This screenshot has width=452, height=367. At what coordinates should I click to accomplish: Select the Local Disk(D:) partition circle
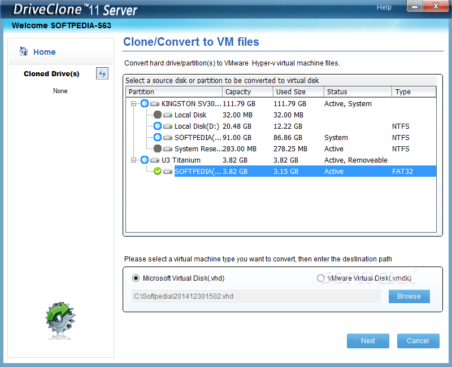click(x=158, y=126)
